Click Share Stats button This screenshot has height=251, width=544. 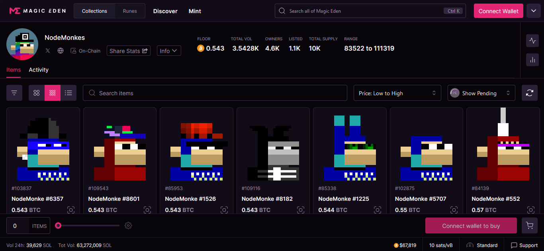click(129, 51)
